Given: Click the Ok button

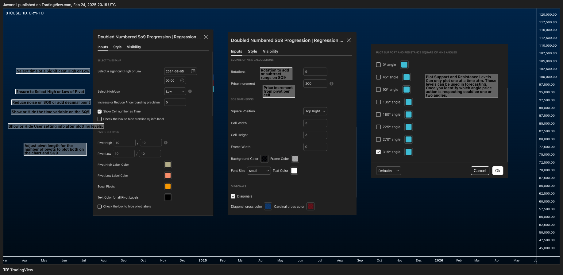Looking at the screenshot, I should (498, 171).
